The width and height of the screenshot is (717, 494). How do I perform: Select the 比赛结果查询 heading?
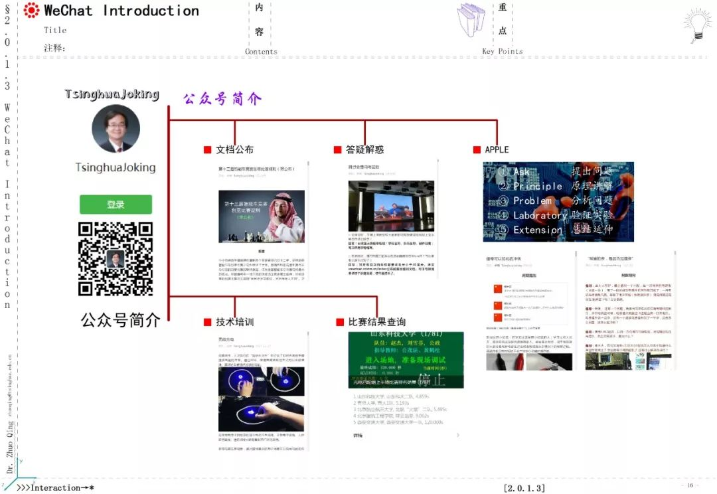pos(377,322)
